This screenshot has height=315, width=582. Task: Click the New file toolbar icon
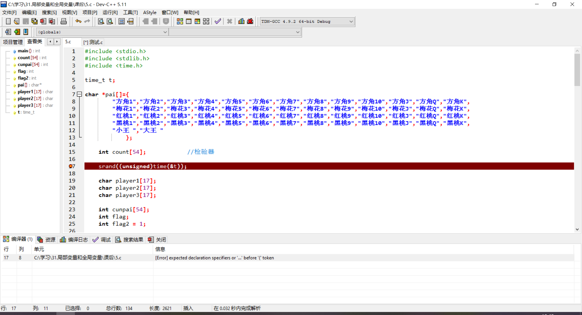(x=8, y=21)
